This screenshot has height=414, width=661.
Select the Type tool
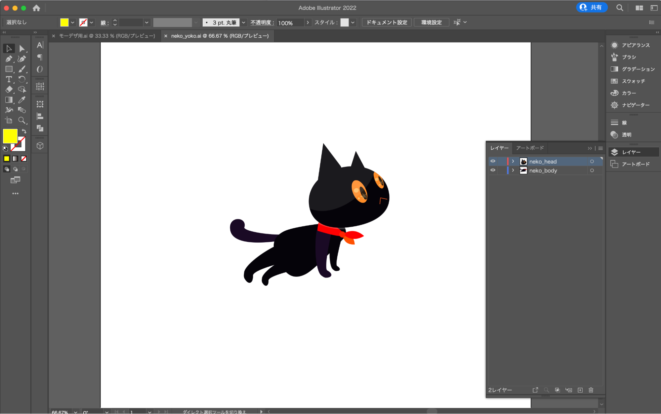point(9,79)
